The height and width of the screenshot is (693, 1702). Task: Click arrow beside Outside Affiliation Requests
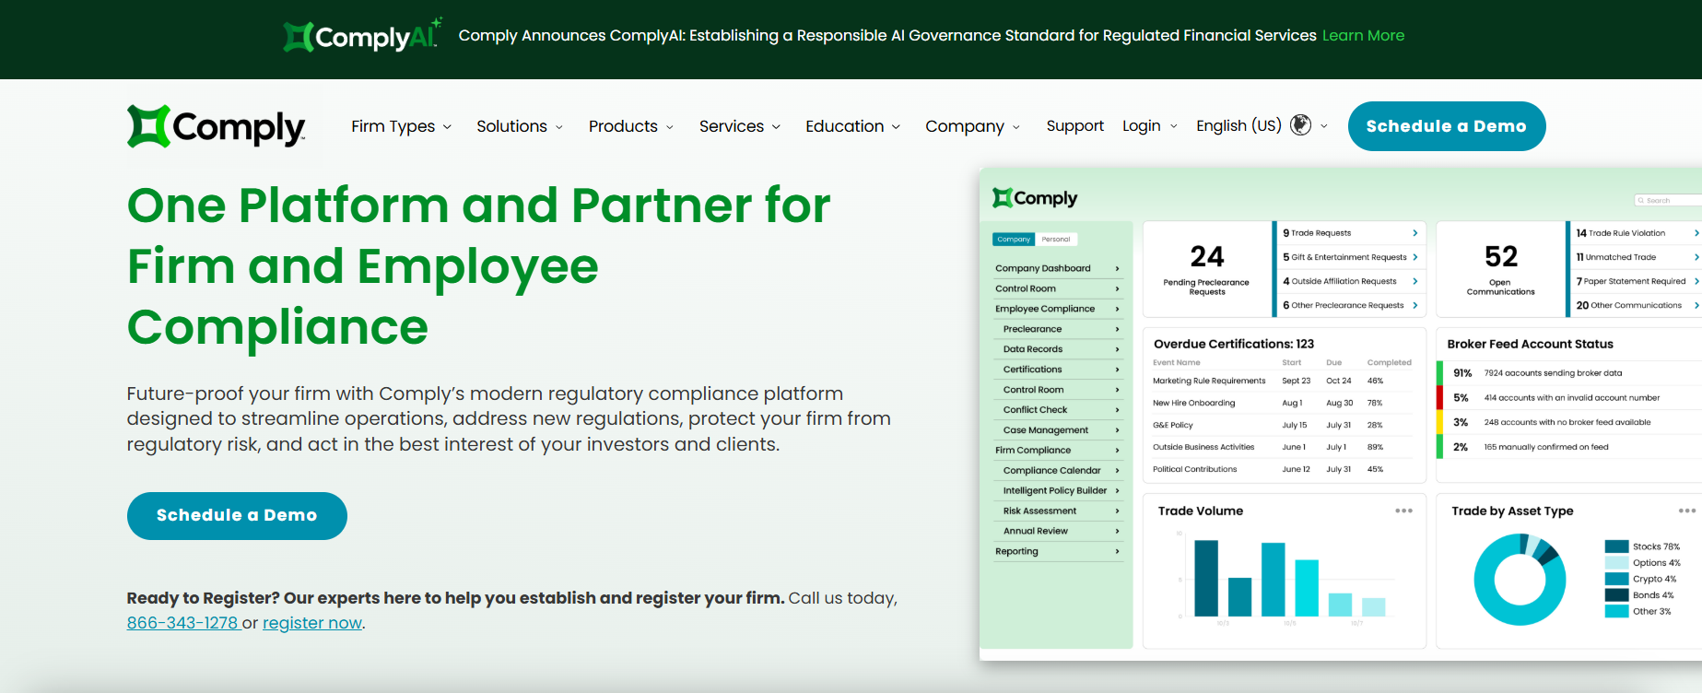(1414, 281)
